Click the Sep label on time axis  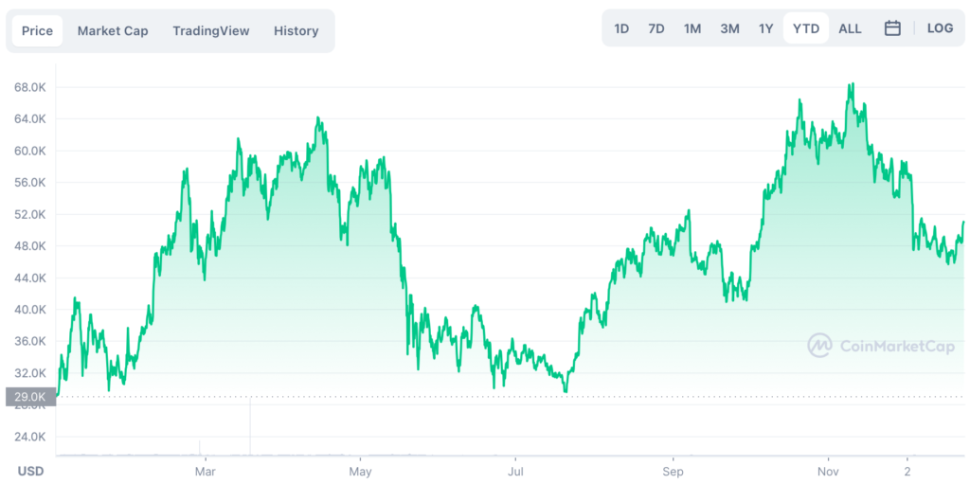(673, 471)
